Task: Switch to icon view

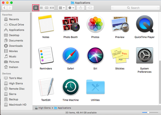Action: 36,8
